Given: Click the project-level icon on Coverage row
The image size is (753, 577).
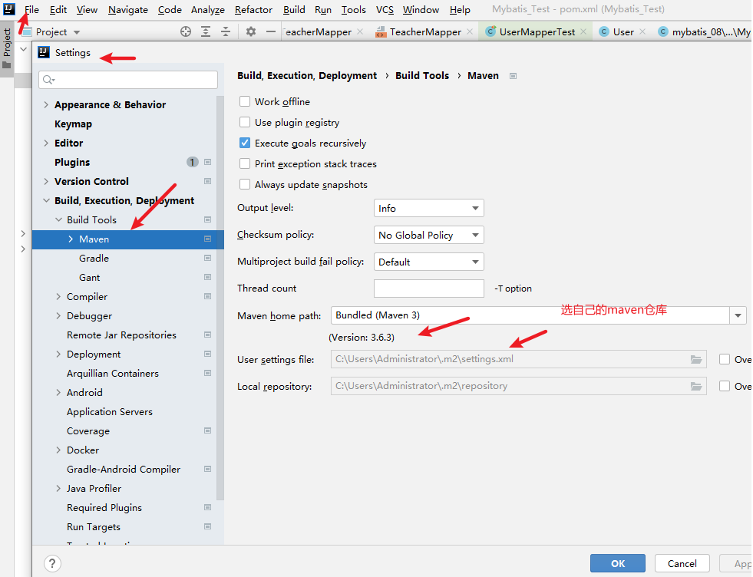Looking at the screenshot, I should pos(207,430).
